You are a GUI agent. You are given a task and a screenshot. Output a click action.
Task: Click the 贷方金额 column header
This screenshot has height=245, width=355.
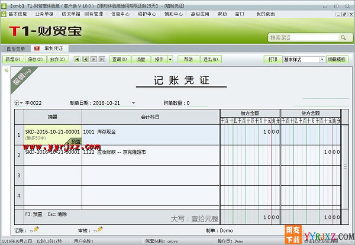pyautogui.click(x=311, y=113)
